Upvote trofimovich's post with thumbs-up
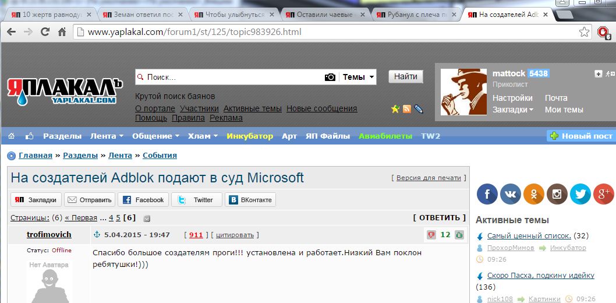 pos(459,235)
